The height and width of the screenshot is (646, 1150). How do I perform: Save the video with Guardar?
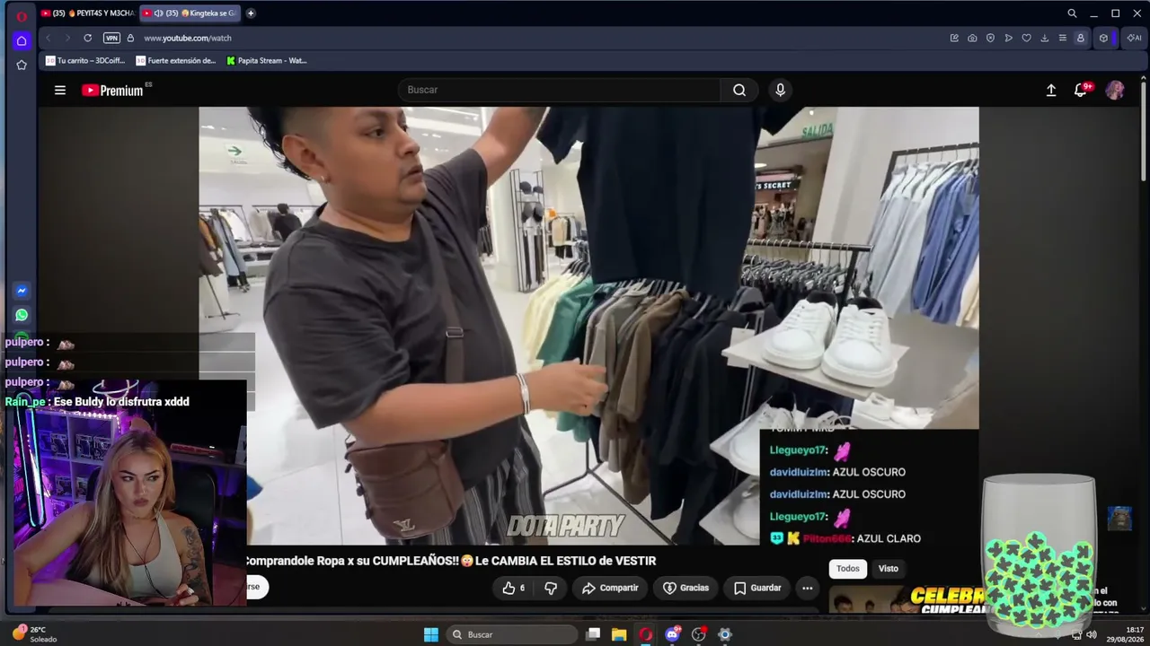(x=757, y=588)
